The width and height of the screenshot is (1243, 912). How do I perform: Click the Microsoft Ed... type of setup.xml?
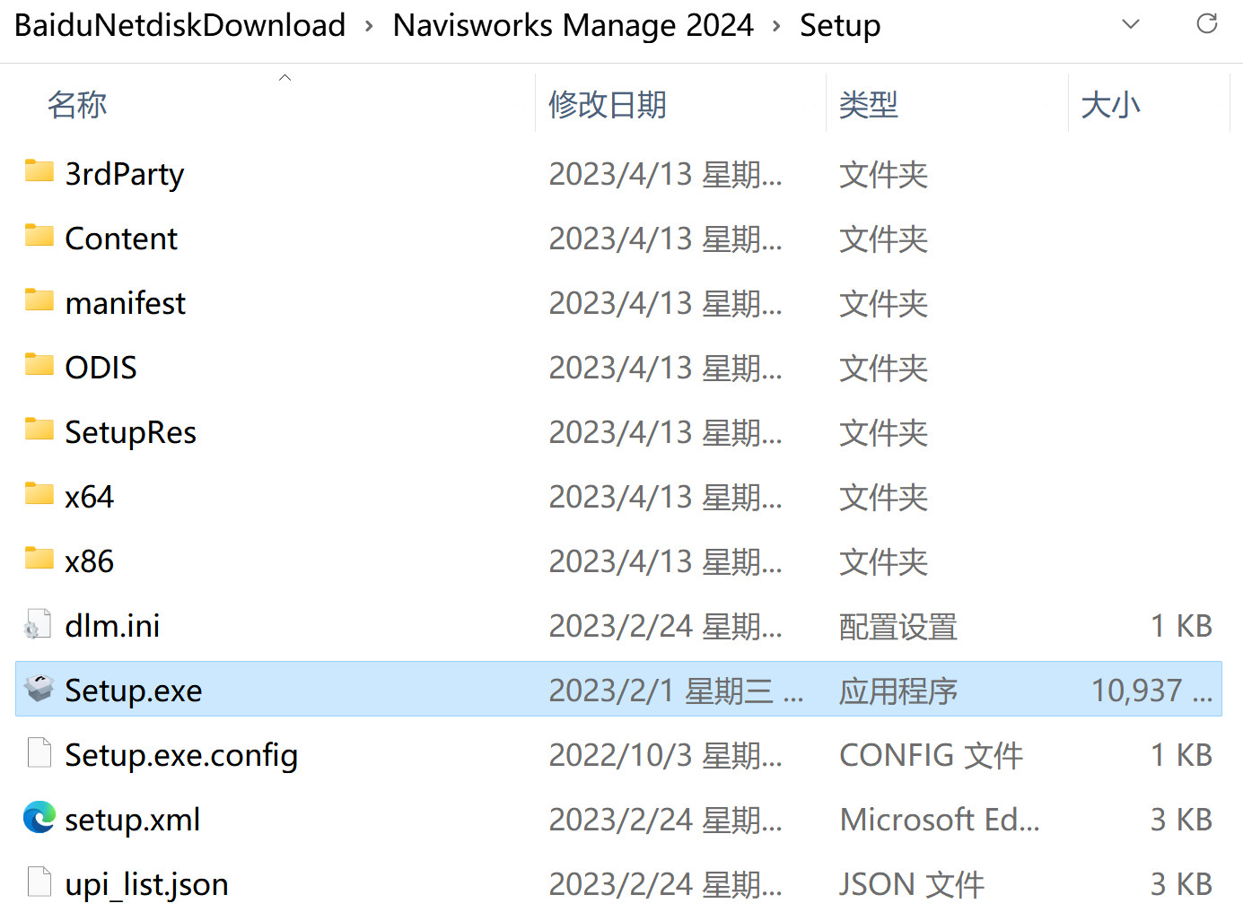(x=940, y=820)
